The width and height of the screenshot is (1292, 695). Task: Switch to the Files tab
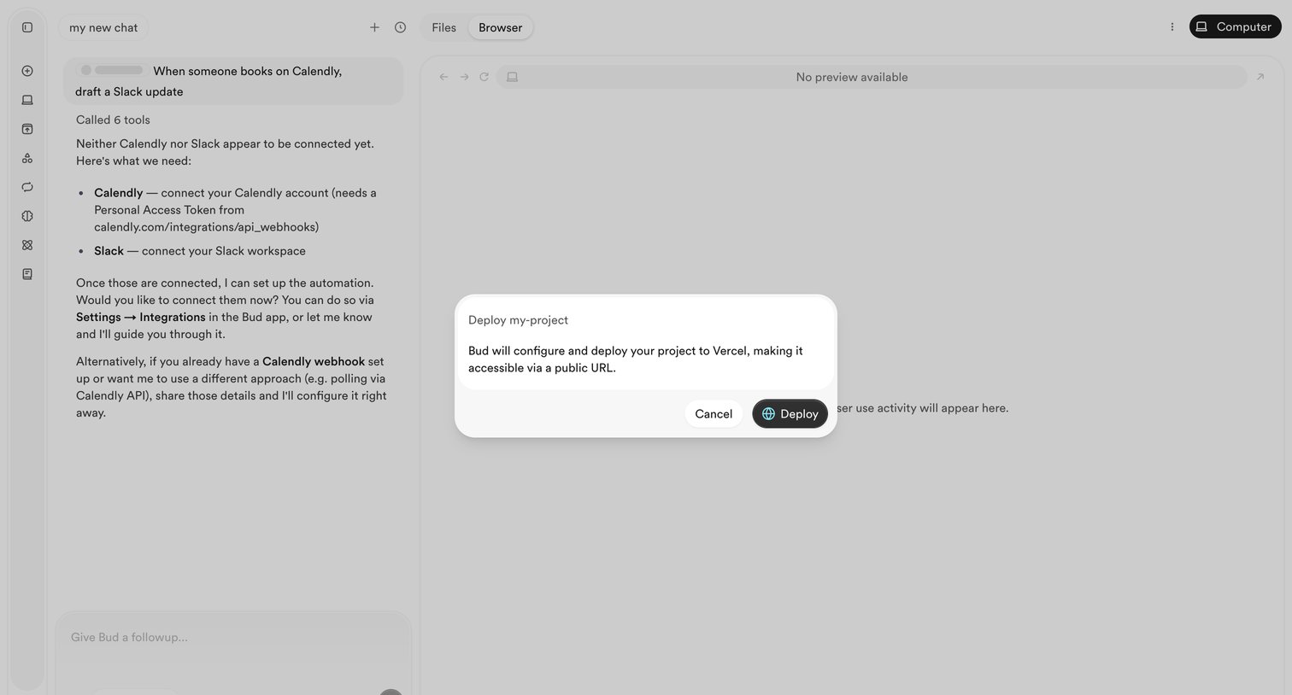(x=443, y=27)
